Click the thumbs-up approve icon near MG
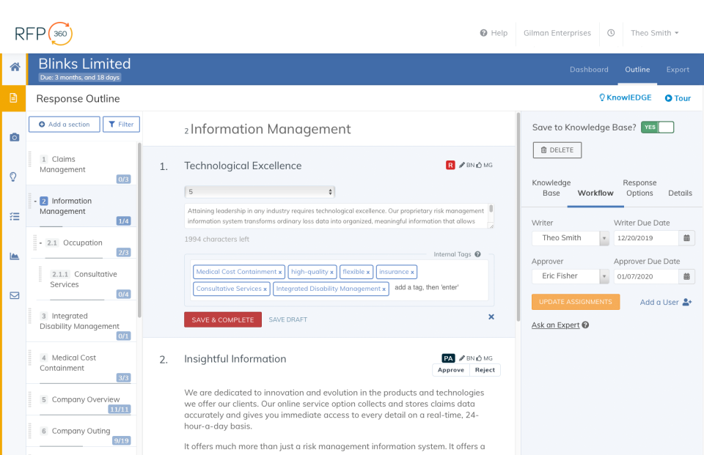Screen dimensions: 704x455 tap(480, 166)
